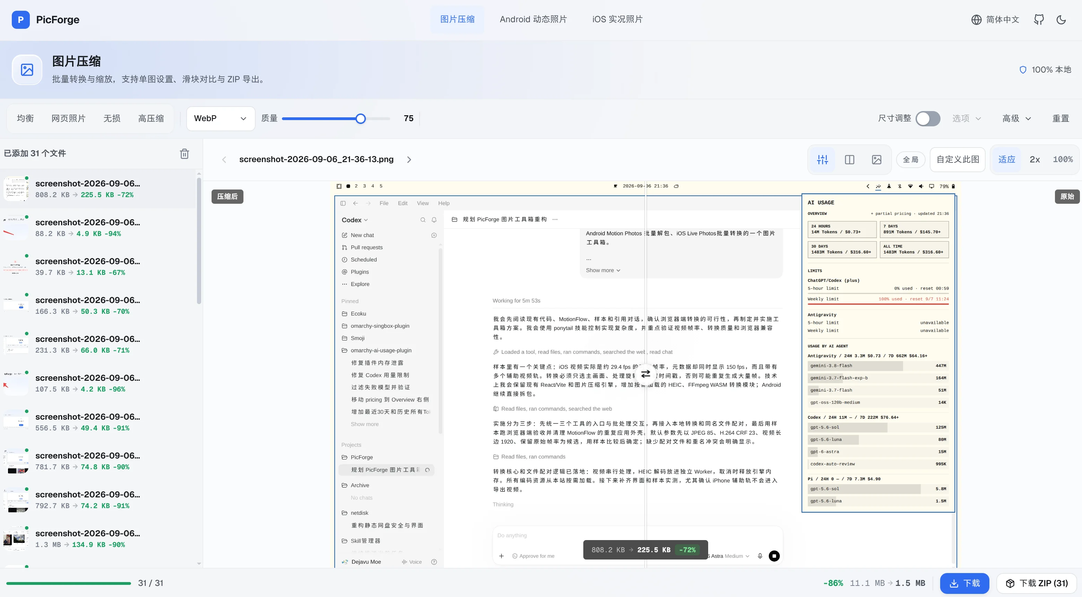Select file compressed 808.2 KB to 225.5 KB
The image size is (1082, 597).
pyautogui.click(x=98, y=189)
